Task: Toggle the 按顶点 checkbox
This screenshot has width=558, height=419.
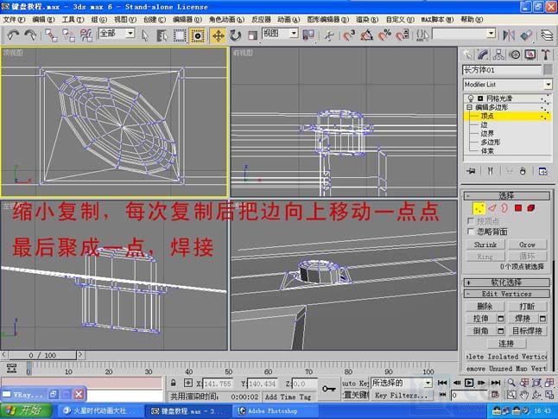Action: click(x=470, y=221)
